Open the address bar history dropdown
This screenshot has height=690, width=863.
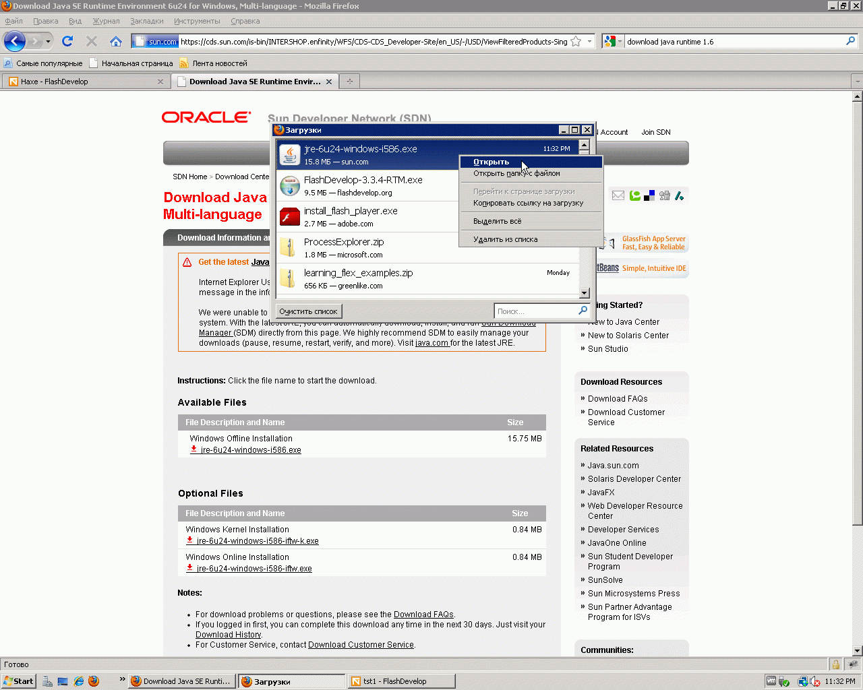pyautogui.click(x=589, y=42)
